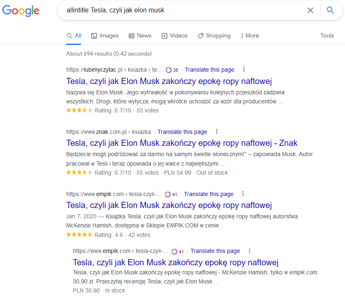Open the three-dot menu for the indented empik.com result
This screenshot has width=345, height=297.
tap(249, 251)
